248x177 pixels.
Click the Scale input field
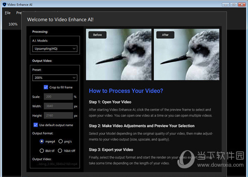(58, 97)
